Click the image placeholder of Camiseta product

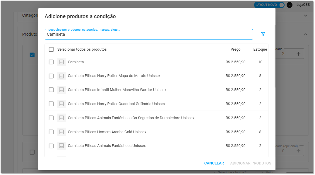tap(61, 62)
